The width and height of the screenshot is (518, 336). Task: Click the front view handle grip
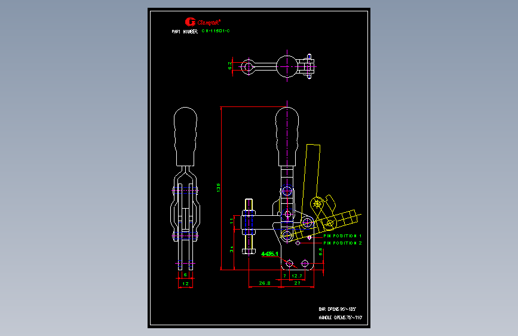pyautogui.click(x=185, y=136)
